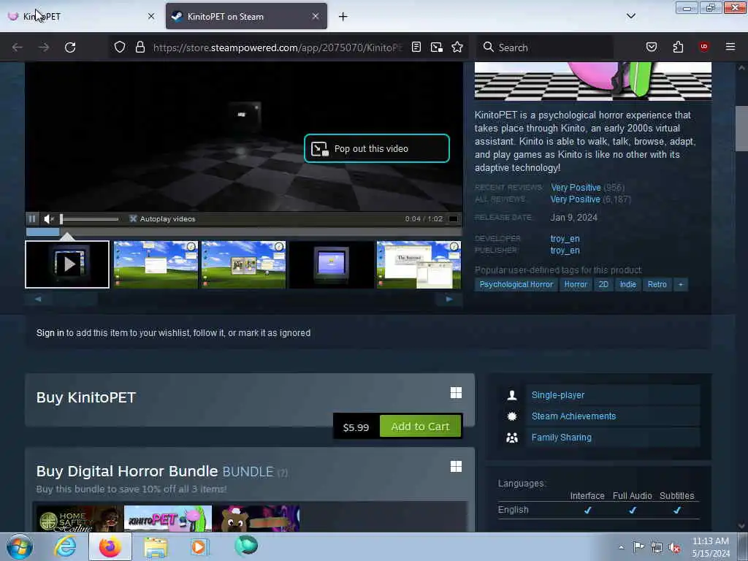The width and height of the screenshot is (748, 561).
Task: Click the forward navigation arrow
Action: pyautogui.click(x=43, y=47)
